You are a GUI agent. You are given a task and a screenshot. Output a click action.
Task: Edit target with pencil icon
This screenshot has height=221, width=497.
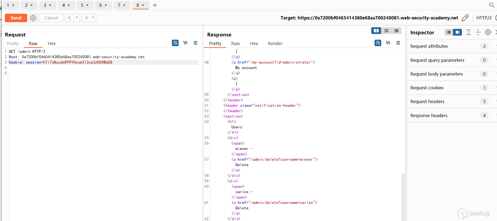click(465, 18)
